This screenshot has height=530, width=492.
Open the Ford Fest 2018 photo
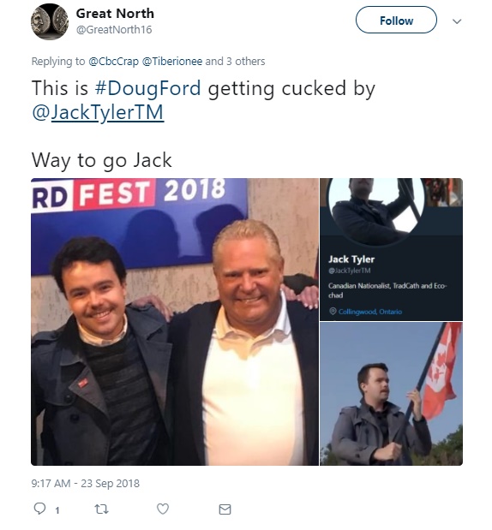click(175, 322)
